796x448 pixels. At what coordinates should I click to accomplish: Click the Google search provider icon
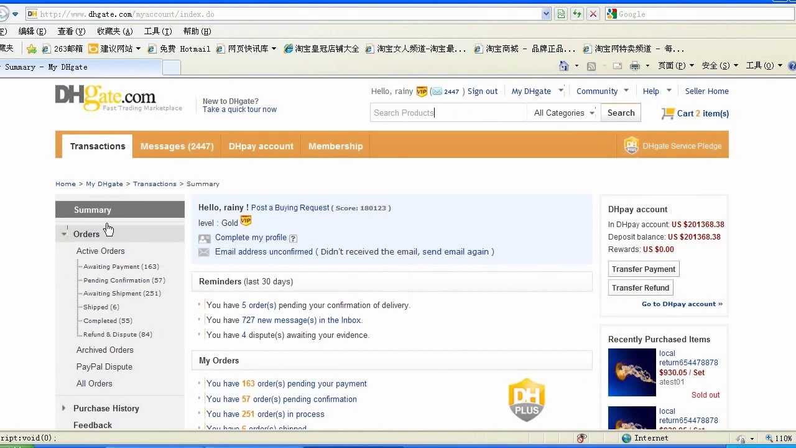pos(612,14)
